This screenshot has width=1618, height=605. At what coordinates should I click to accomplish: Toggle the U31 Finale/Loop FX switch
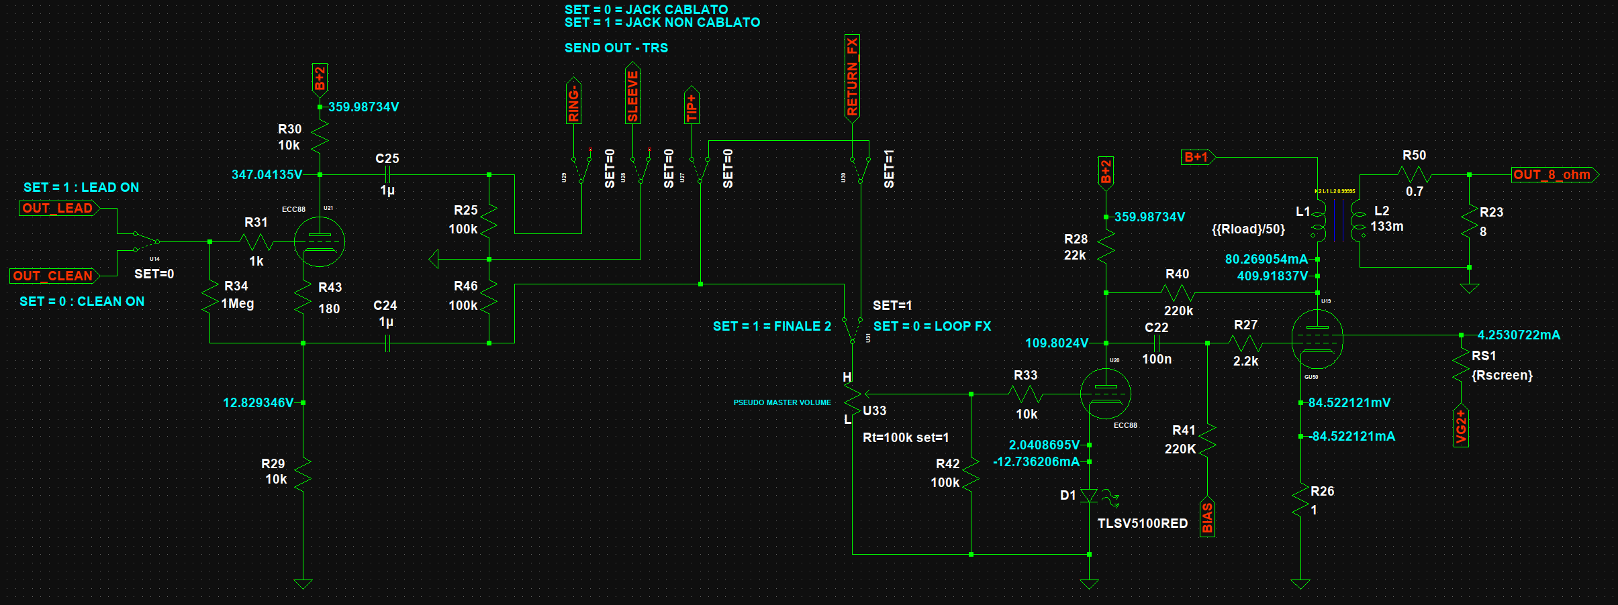click(853, 330)
